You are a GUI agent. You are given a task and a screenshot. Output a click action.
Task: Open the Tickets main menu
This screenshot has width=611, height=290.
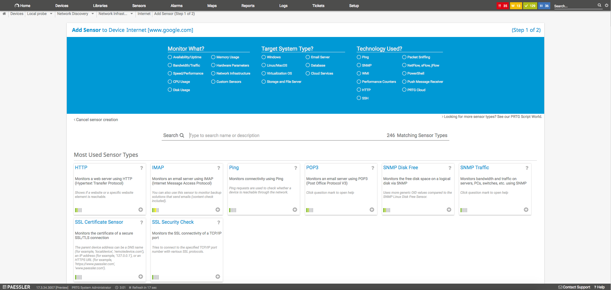[318, 6]
